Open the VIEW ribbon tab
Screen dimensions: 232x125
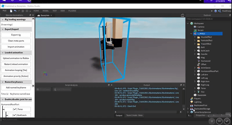tap(63, 11)
